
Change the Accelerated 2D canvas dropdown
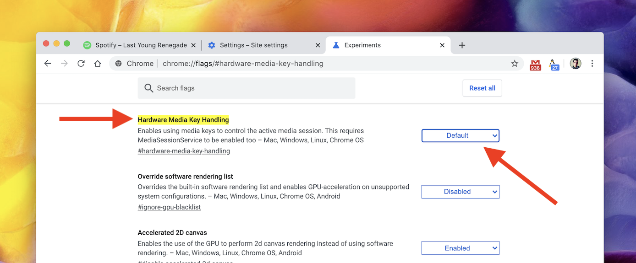click(460, 248)
